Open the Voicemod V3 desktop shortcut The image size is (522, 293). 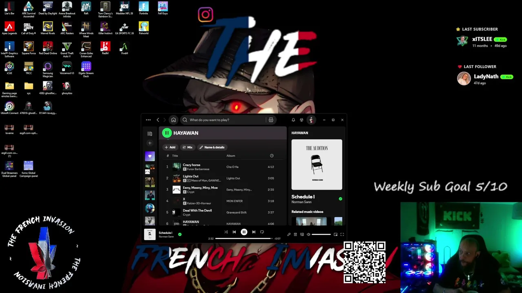tap(67, 68)
